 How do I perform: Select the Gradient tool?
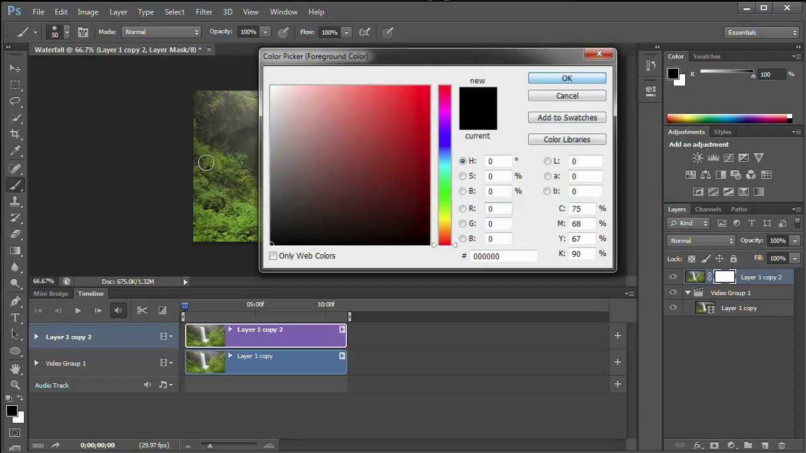tap(16, 250)
